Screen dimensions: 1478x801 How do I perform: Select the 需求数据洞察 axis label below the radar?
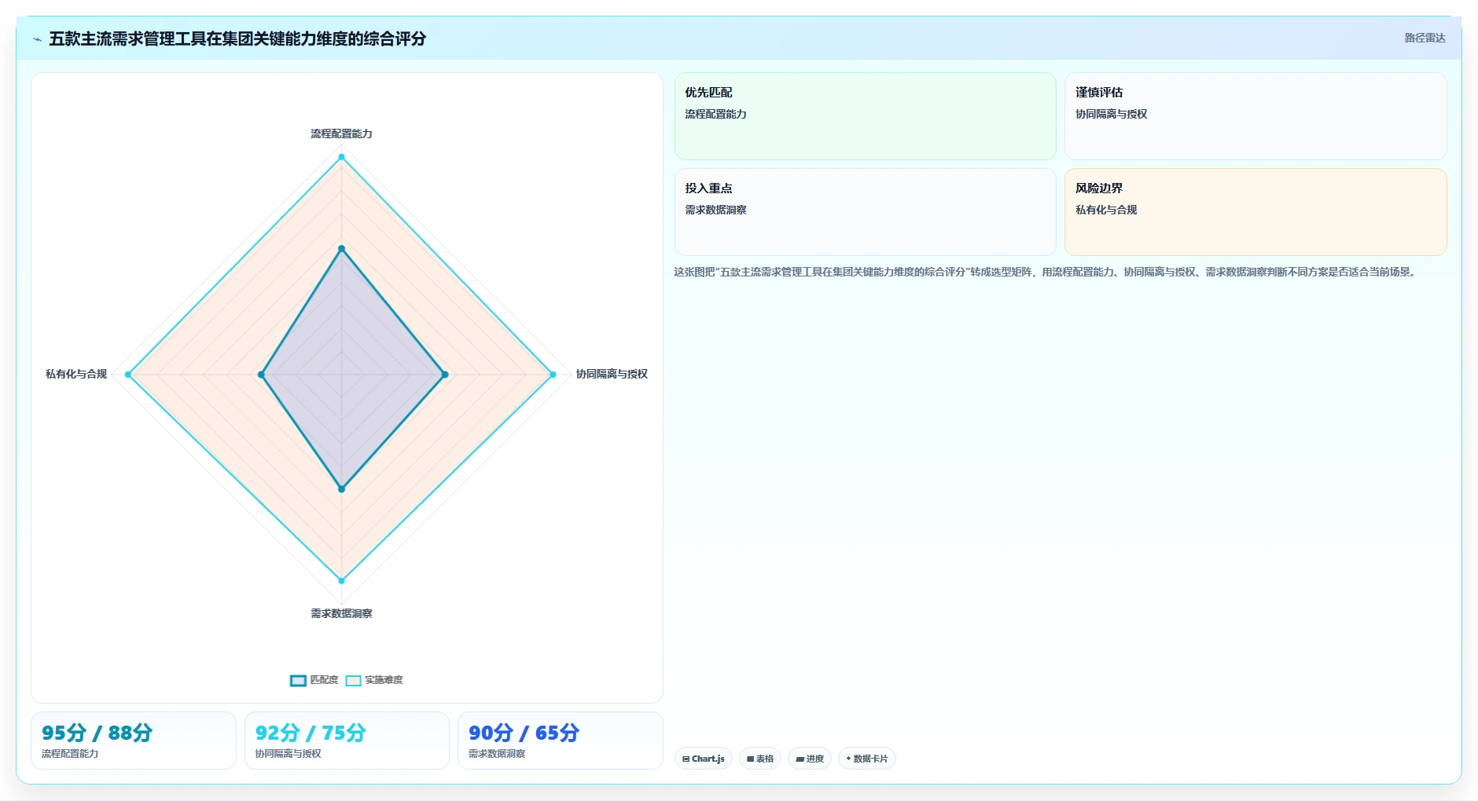point(341,613)
